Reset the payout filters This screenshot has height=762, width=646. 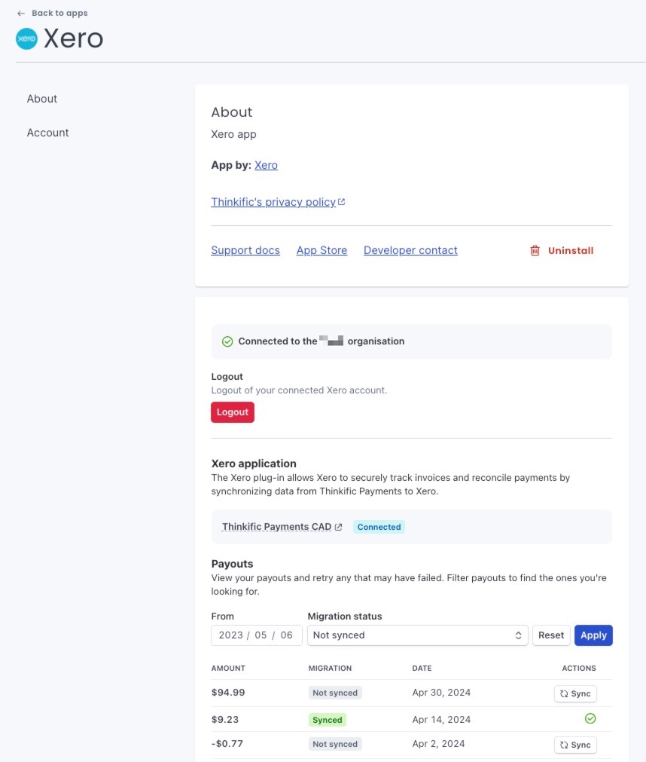point(551,635)
